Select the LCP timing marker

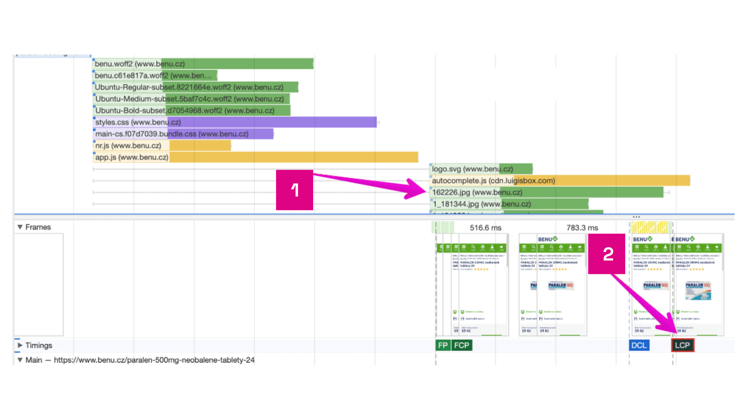[x=682, y=345]
